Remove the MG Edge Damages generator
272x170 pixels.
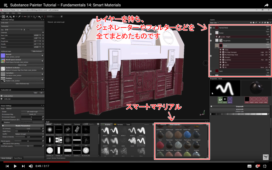tap(269, 52)
